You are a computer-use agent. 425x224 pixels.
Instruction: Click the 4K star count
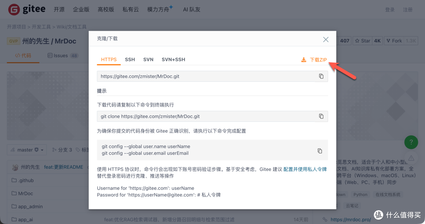[x=377, y=41]
